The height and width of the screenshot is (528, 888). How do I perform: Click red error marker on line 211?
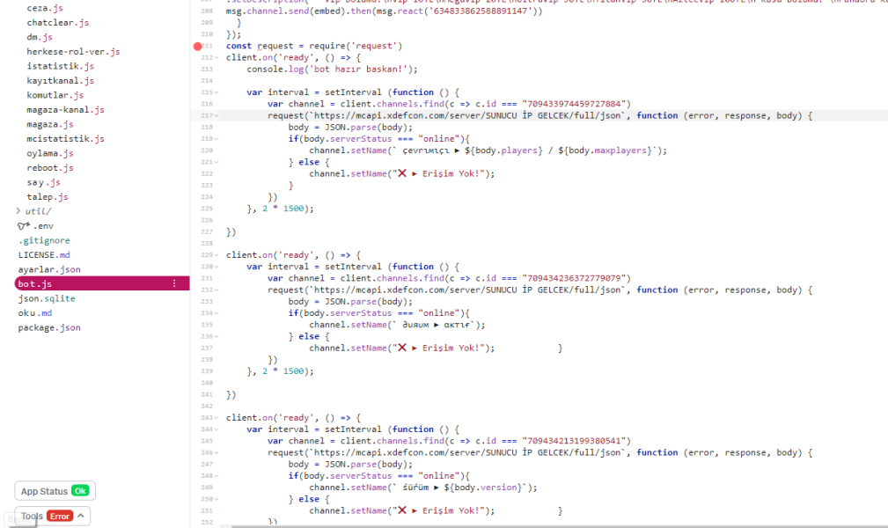click(x=198, y=47)
